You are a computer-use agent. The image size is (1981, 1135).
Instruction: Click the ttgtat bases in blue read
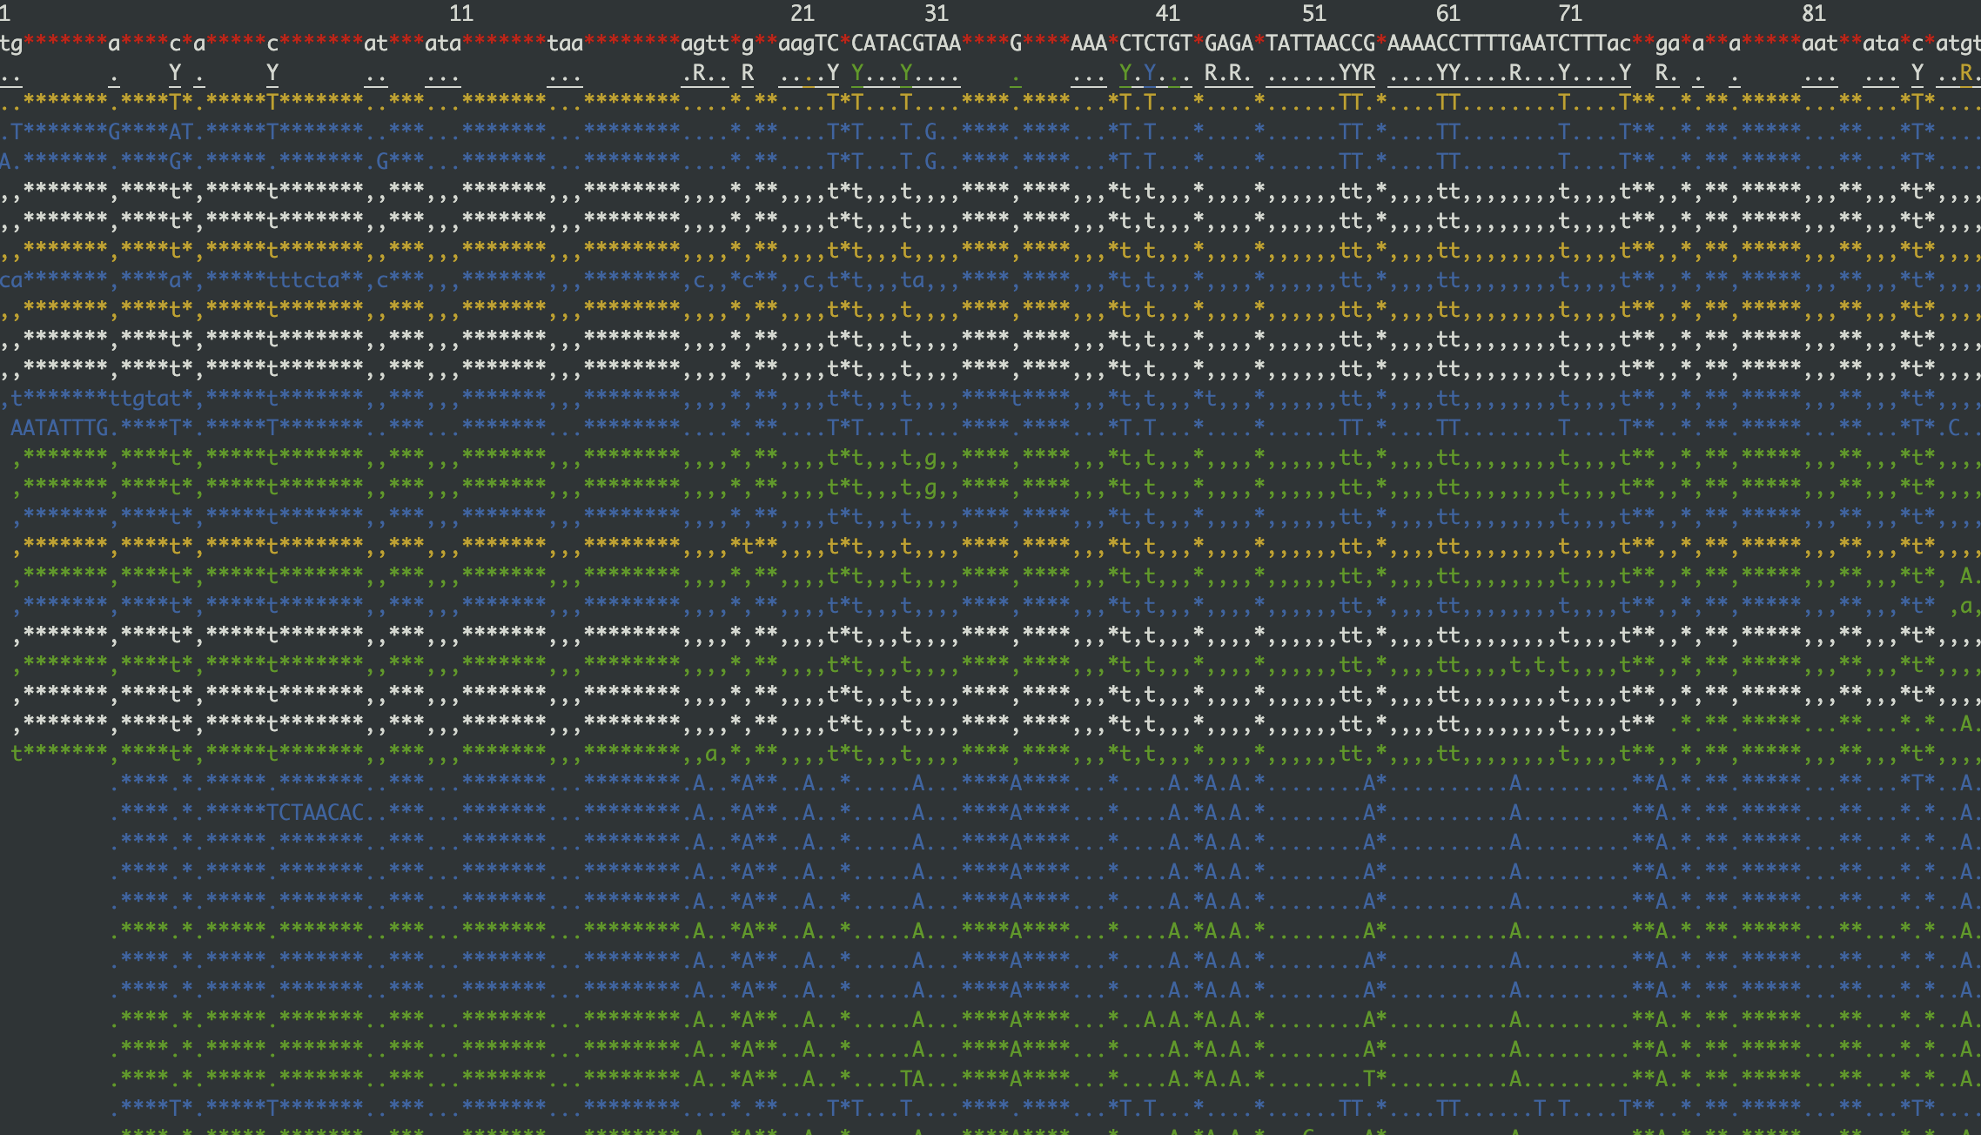pos(144,398)
